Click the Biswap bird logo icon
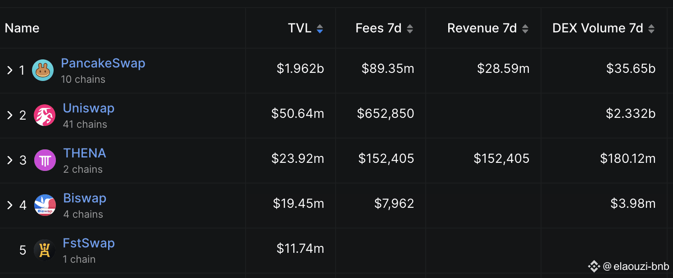This screenshot has height=278, width=673. point(45,205)
